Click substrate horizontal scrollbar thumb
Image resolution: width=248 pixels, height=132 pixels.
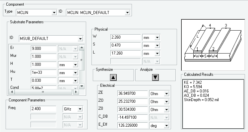43,92
